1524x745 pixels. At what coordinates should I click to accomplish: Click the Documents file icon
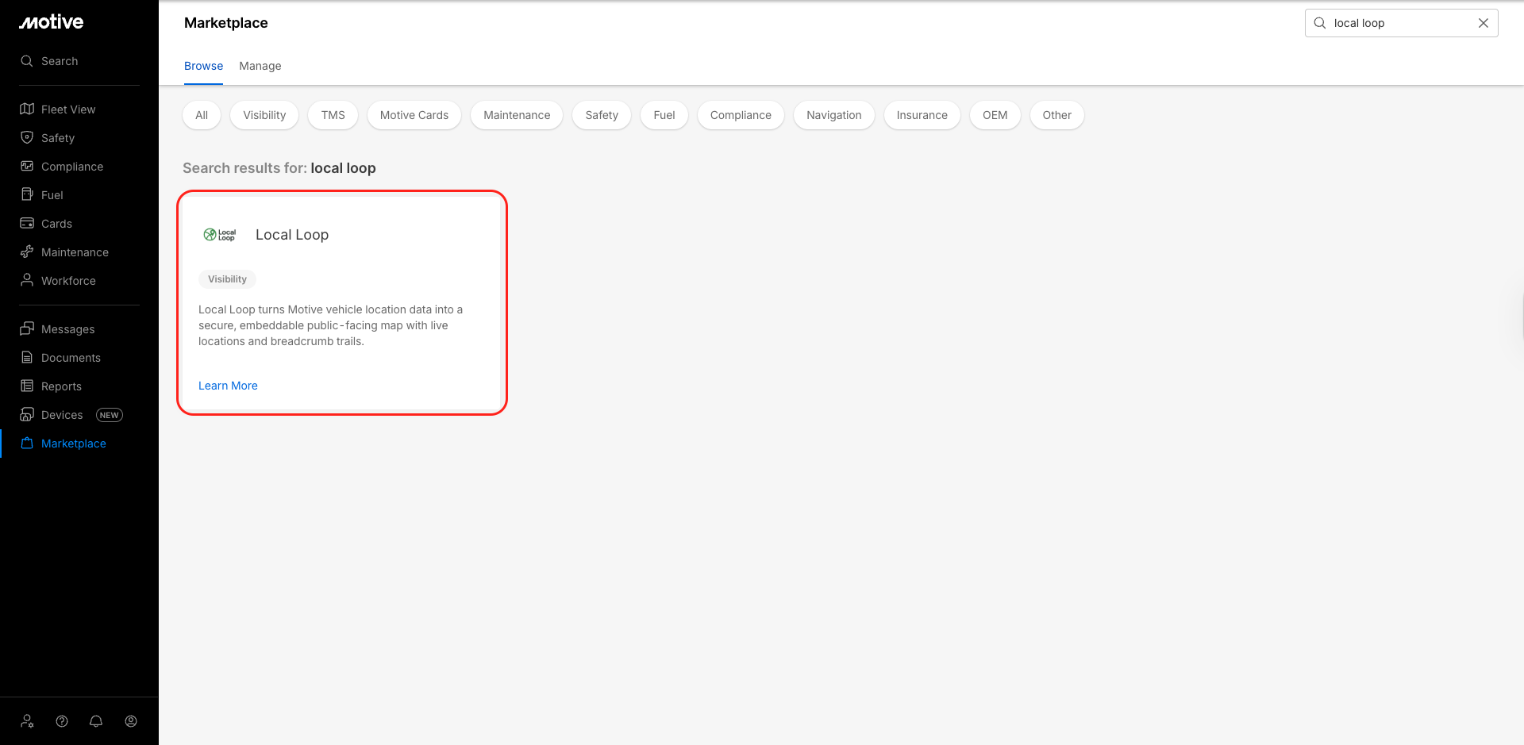tap(27, 358)
